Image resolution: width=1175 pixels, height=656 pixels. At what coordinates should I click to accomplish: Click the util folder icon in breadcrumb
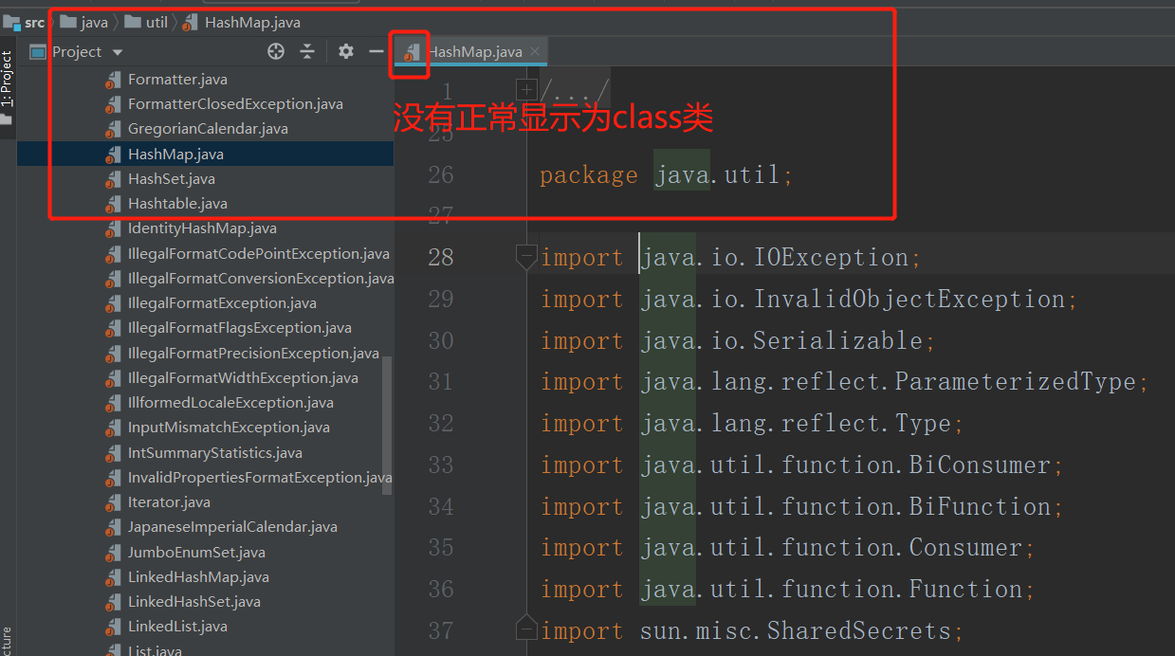point(133,22)
